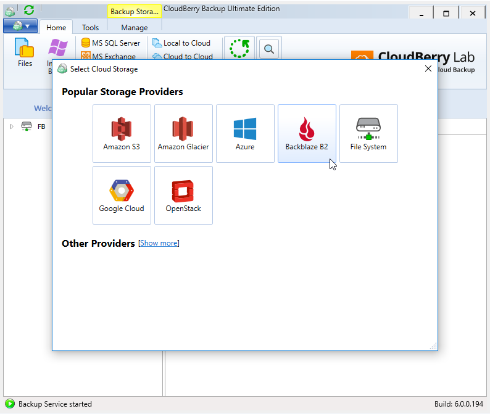
Task: Open the blue application menu dropdown
Action: pyautogui.click(x=20, y=26)
